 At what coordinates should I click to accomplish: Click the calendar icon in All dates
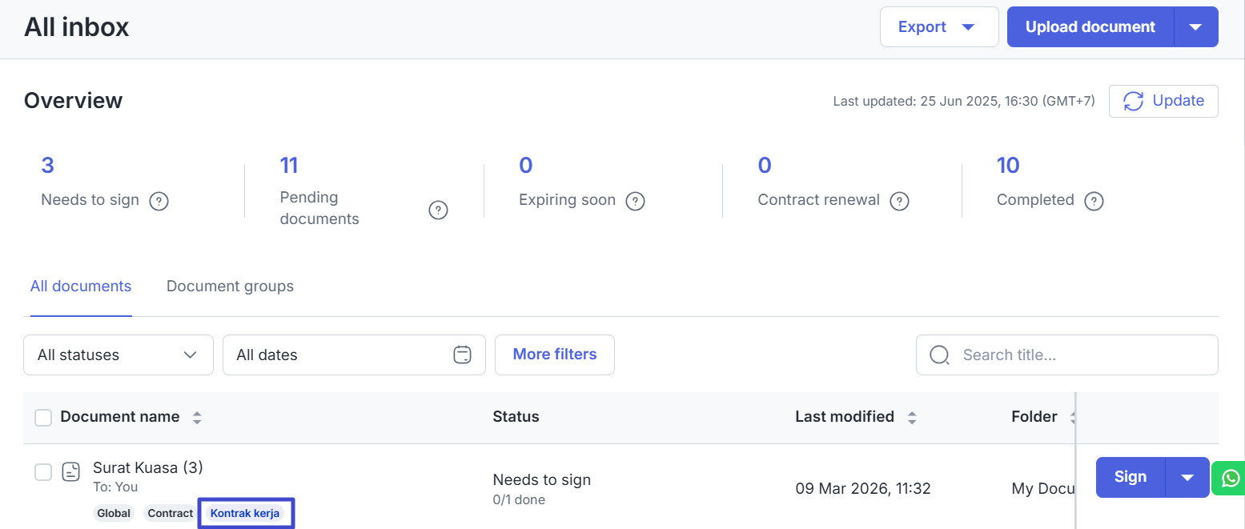point(462,355)
